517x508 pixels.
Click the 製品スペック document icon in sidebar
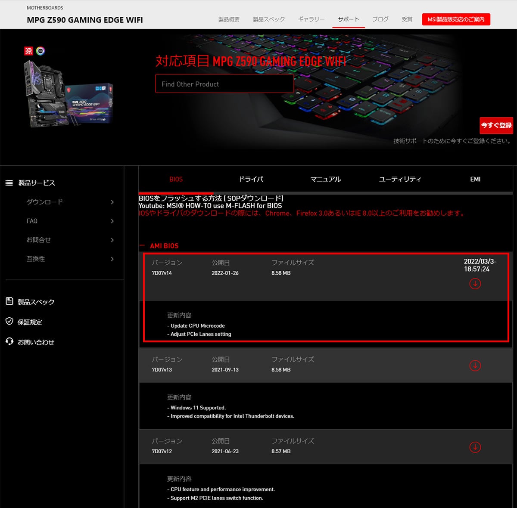9,301
